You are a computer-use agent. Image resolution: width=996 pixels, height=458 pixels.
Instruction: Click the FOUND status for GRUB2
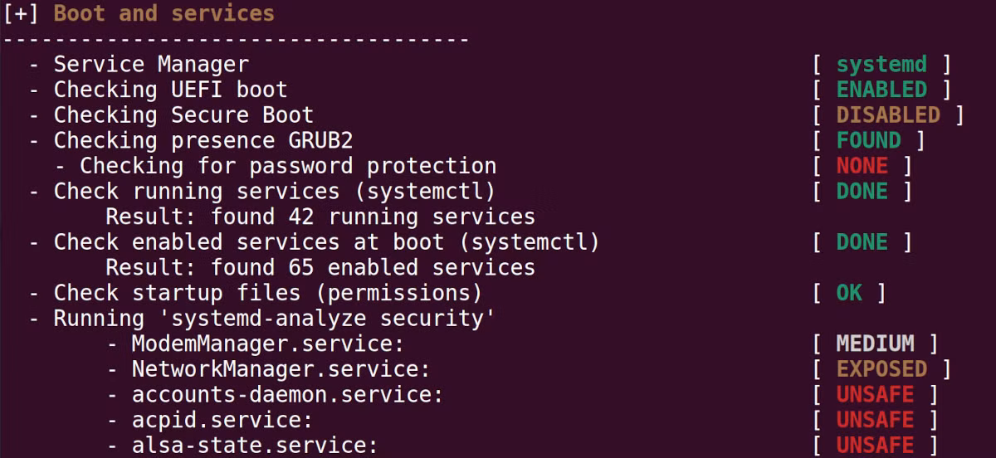868,140
